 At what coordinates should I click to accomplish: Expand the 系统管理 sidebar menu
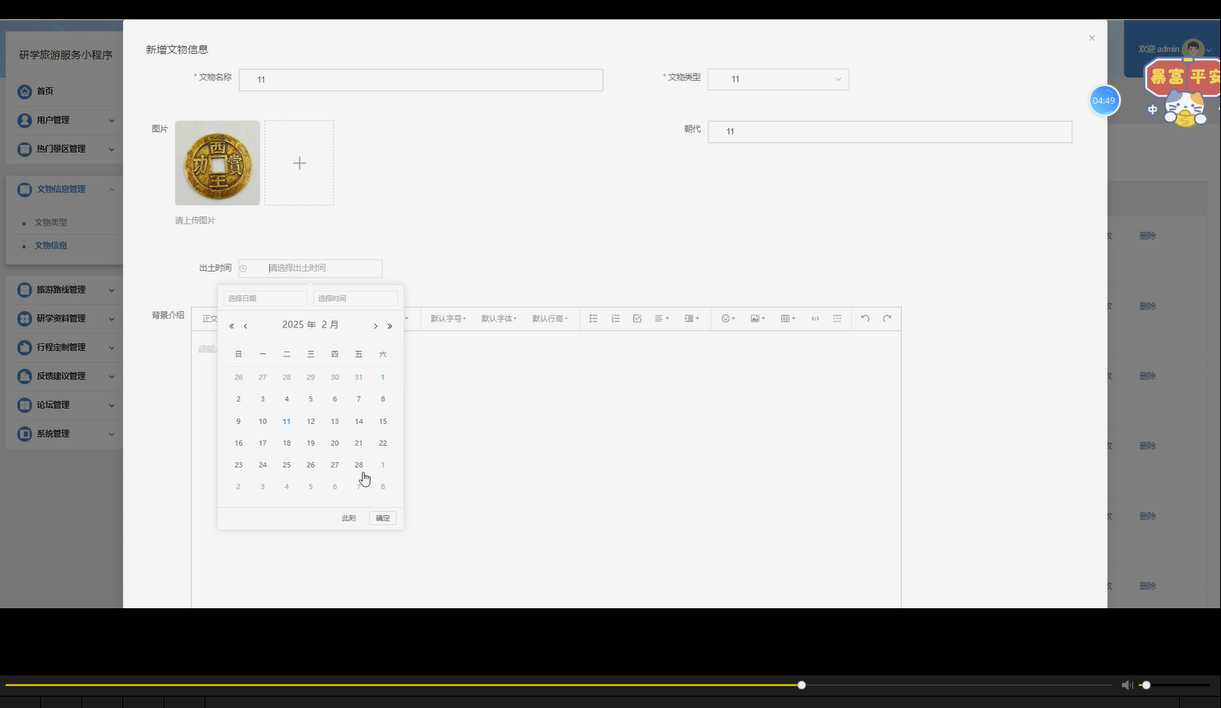pyautogui.click(x=64, y=434)
